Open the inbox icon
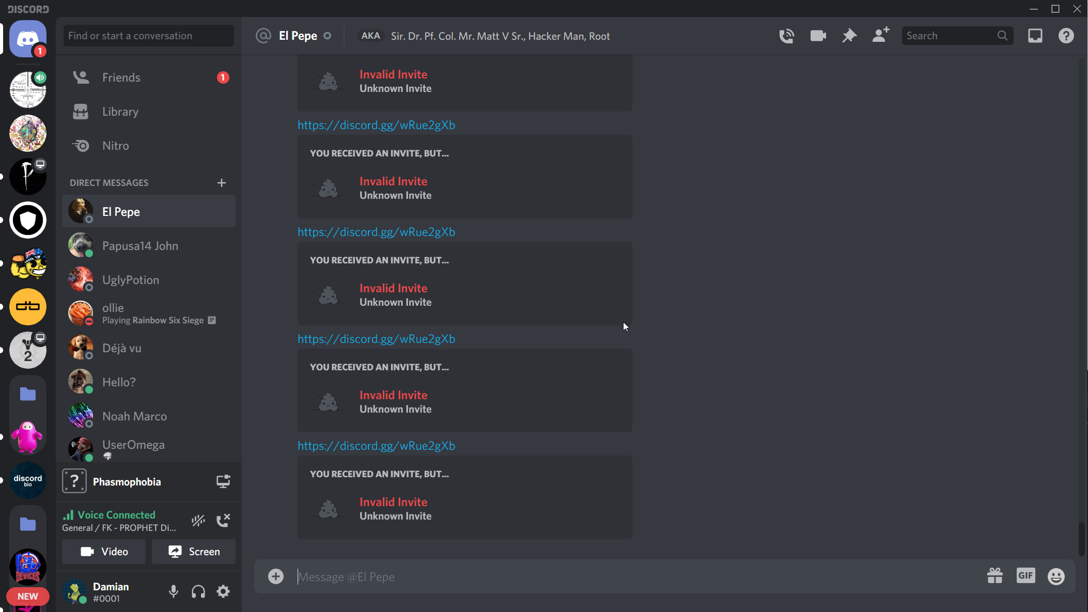Viewport: 1088px width, 612px height. pos(1035,36)
